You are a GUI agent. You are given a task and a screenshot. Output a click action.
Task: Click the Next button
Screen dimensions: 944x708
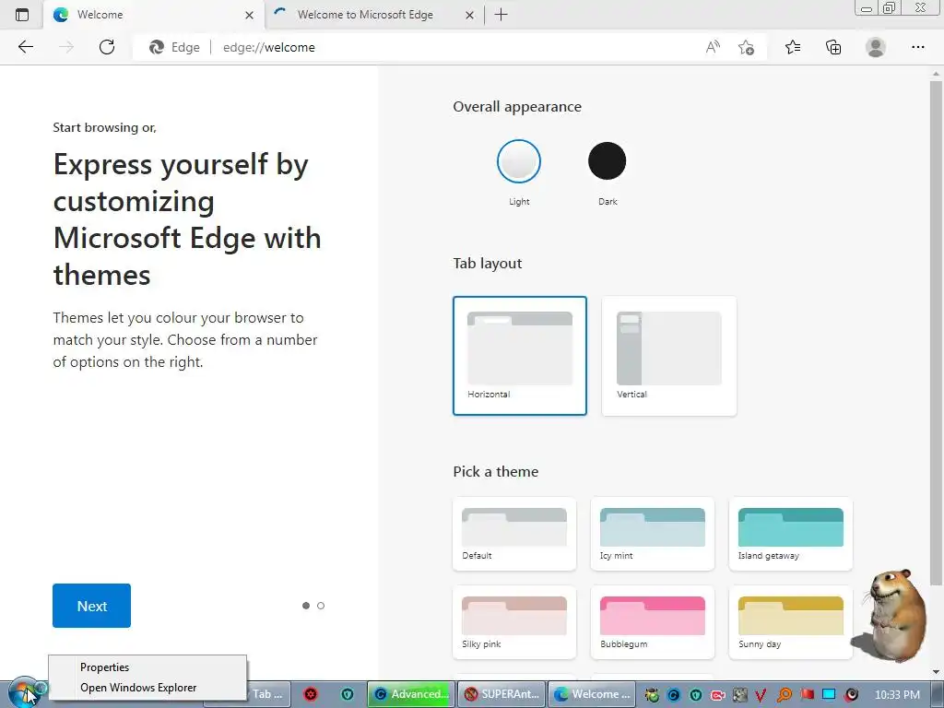[x=91, y=606]
